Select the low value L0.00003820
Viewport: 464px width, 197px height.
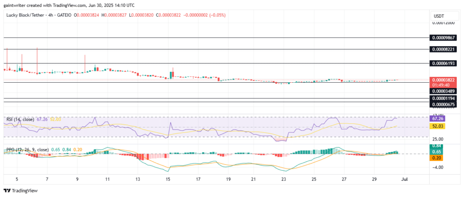pyautogui.click(x=141, y=15)
